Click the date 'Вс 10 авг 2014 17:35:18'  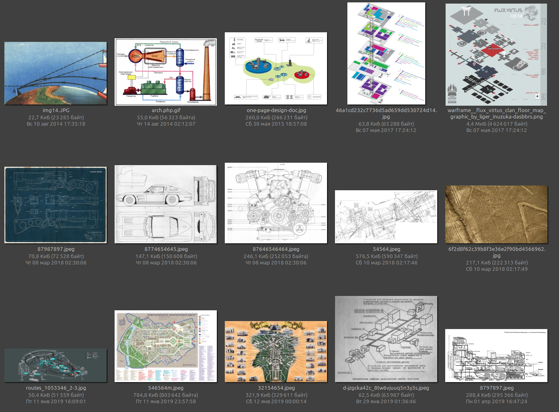click(56, 124)
